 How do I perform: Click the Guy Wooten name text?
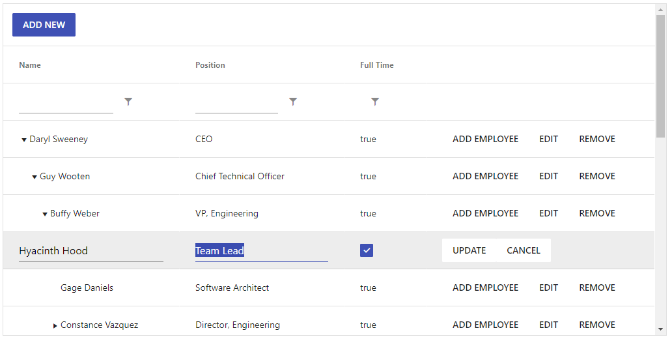[64, 177]
